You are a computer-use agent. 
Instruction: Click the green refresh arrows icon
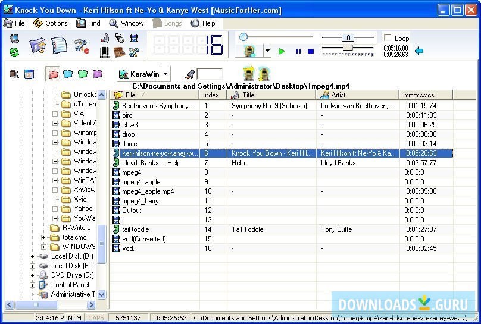pyautogui.click(x=14, y=52)
